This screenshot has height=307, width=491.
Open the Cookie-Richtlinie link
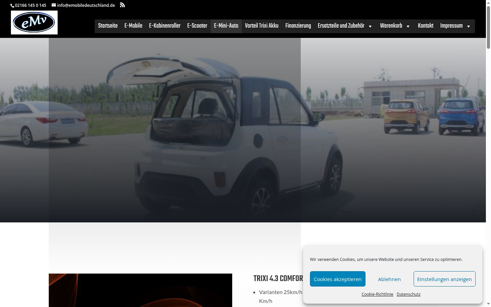pos(377,294)
